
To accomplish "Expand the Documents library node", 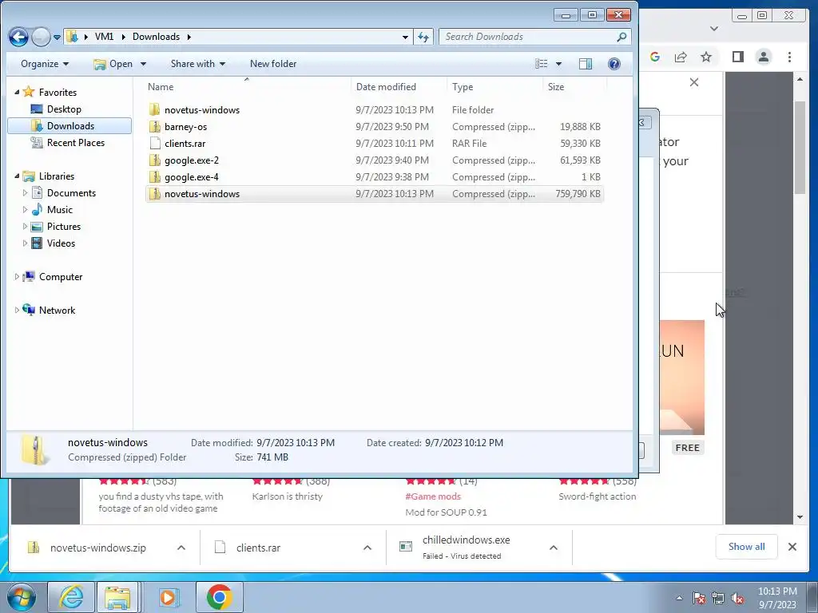I will (25, 193).
